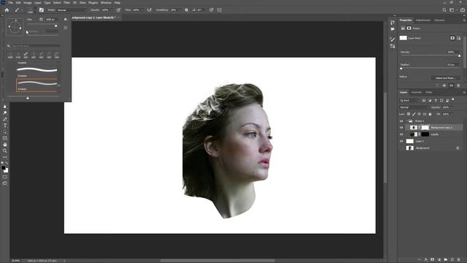Toggle pressure for size icon
Image resolution: width=467 pixels, height=263 pixels.
coord(211,9)
